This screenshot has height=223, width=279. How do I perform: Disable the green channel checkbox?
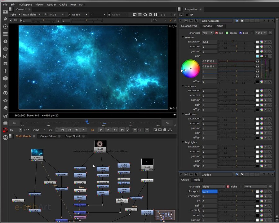tap(227, 33)
